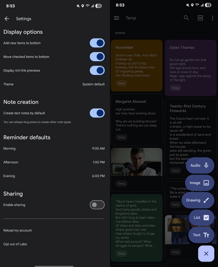Tap the search magnifier icon
Viewport: 218px width, 267px height.
(186, 18)
